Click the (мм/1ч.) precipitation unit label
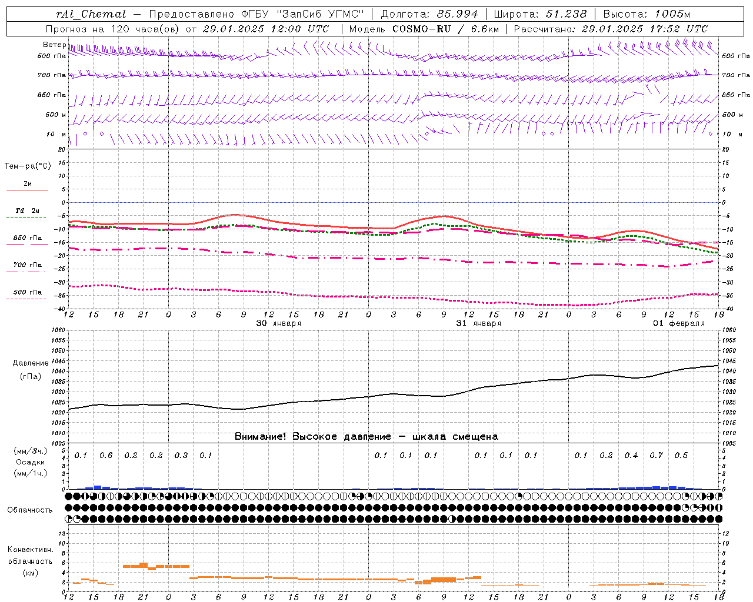753x602 pixels. [x=31, y=473]
